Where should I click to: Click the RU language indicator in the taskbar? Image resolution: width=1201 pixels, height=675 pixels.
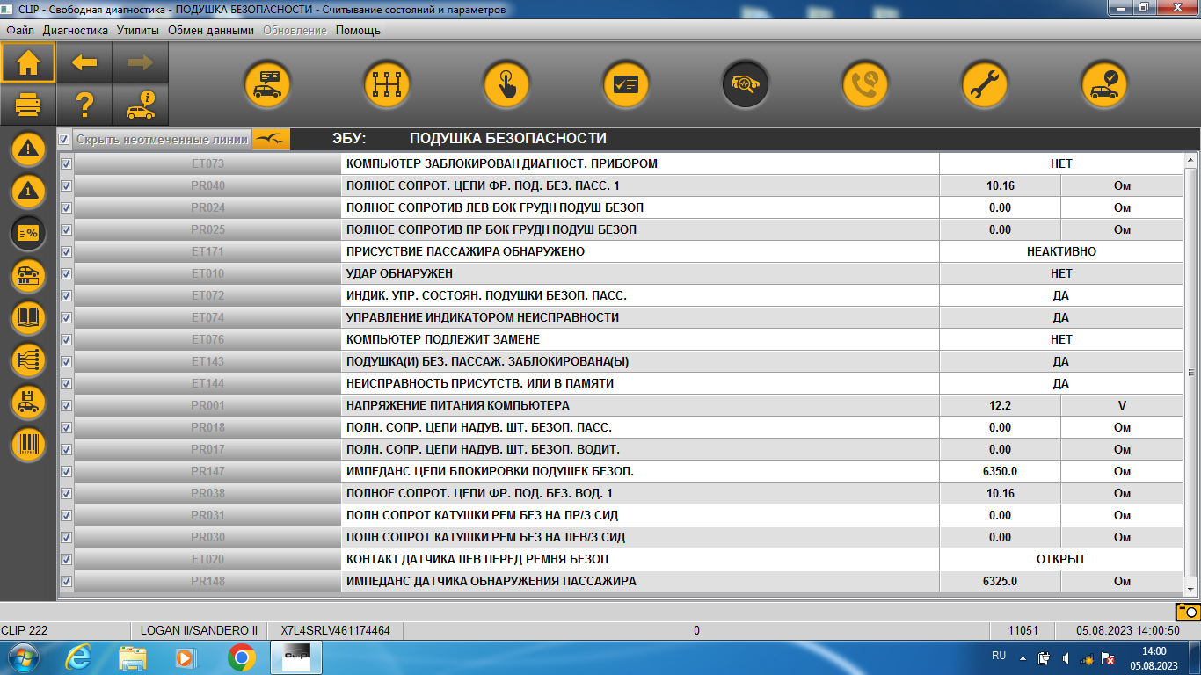point(999,656)
